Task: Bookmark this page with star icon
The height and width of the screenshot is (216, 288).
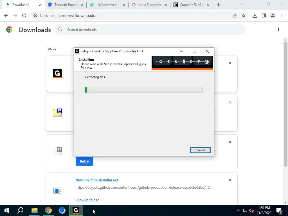Action: (244, 16)
